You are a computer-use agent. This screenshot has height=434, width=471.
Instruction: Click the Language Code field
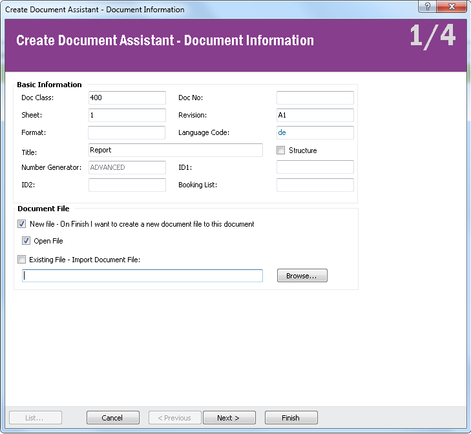(315, 132)
